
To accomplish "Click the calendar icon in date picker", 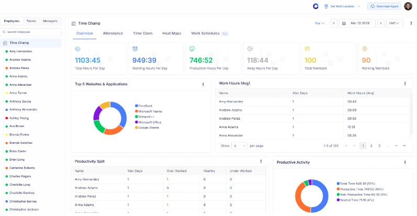I will point(343,23).
